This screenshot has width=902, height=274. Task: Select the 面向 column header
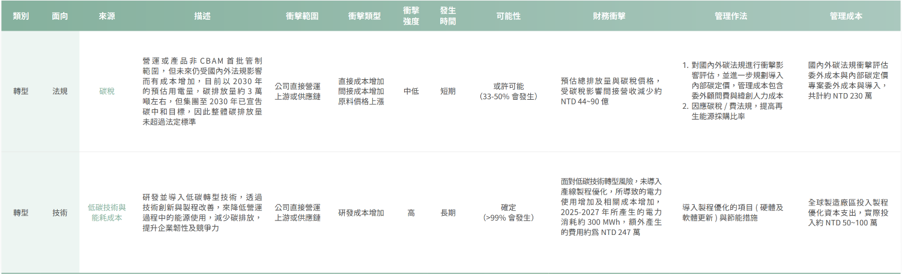pos(60,16)
